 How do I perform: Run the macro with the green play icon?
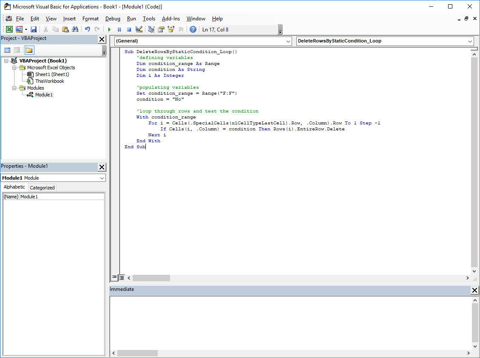pos(109,29)
